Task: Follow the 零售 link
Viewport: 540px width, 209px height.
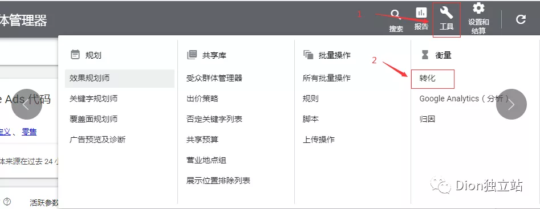Action: pos(29,132)
